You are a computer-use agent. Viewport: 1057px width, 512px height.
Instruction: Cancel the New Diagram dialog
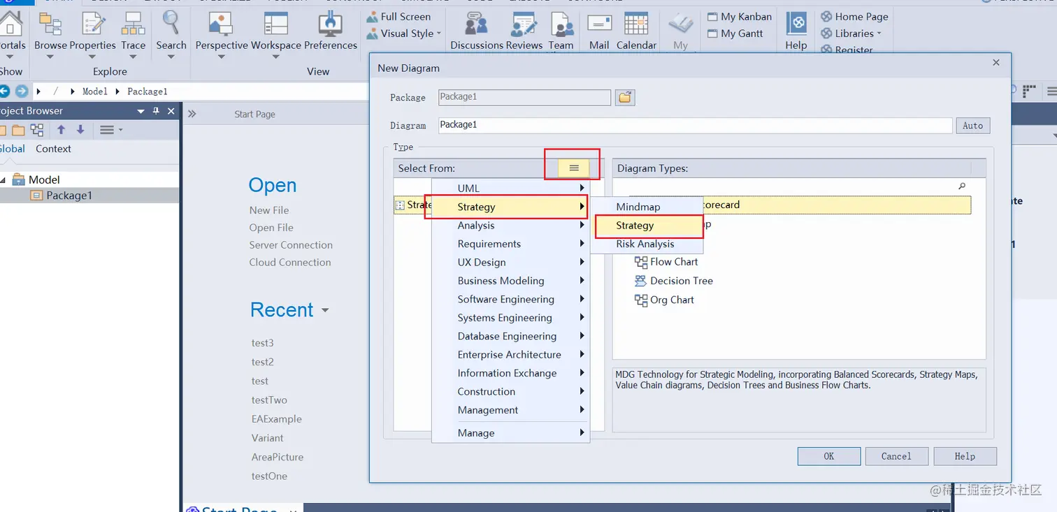896,456
